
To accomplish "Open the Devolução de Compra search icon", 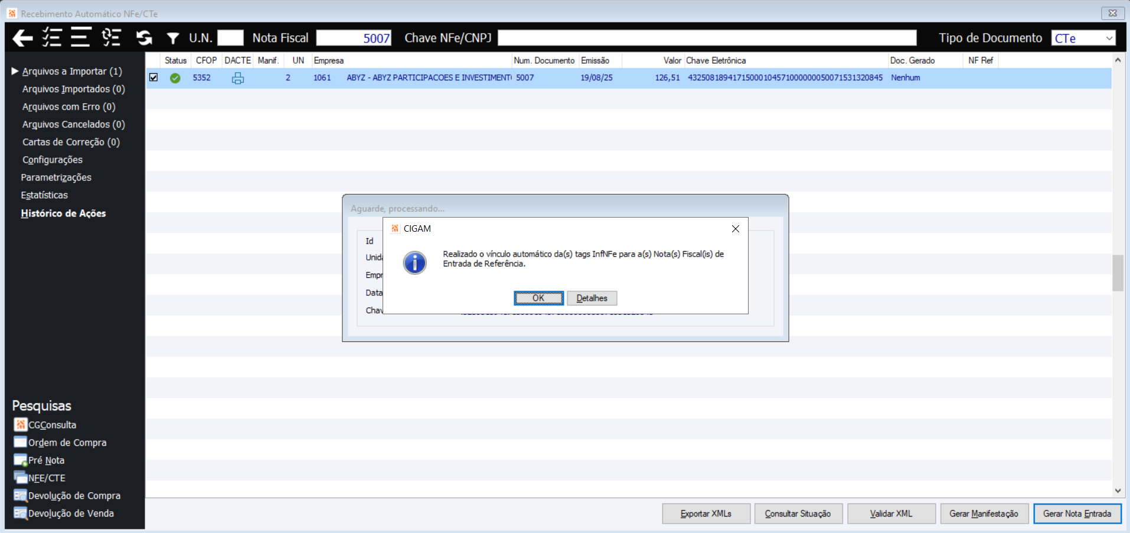I will (21, 495).
